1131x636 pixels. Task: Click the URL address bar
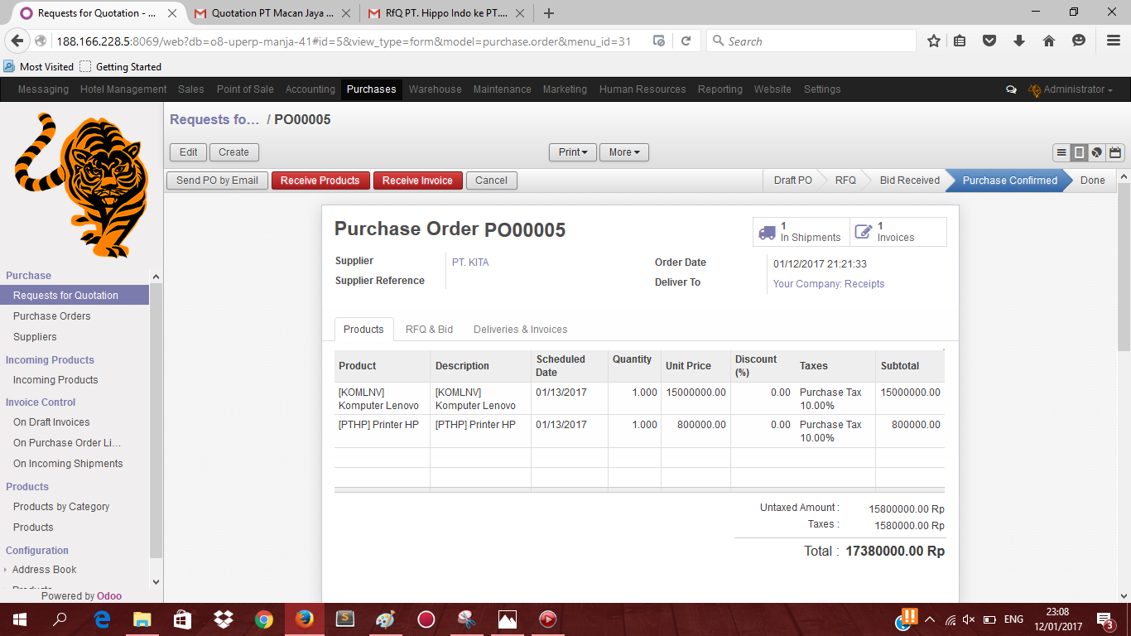(x=343, y=41)
